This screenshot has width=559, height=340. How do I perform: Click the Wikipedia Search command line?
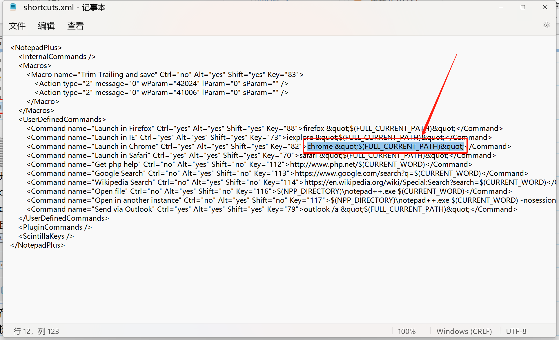pyautogui.click(x=291, y=182)
